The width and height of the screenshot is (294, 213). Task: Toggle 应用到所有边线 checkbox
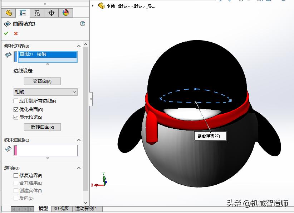click(x=16, y=101)
